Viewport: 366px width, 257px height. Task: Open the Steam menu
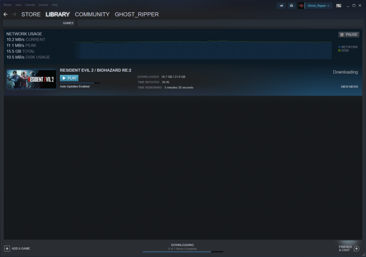[x=7, y=5]
